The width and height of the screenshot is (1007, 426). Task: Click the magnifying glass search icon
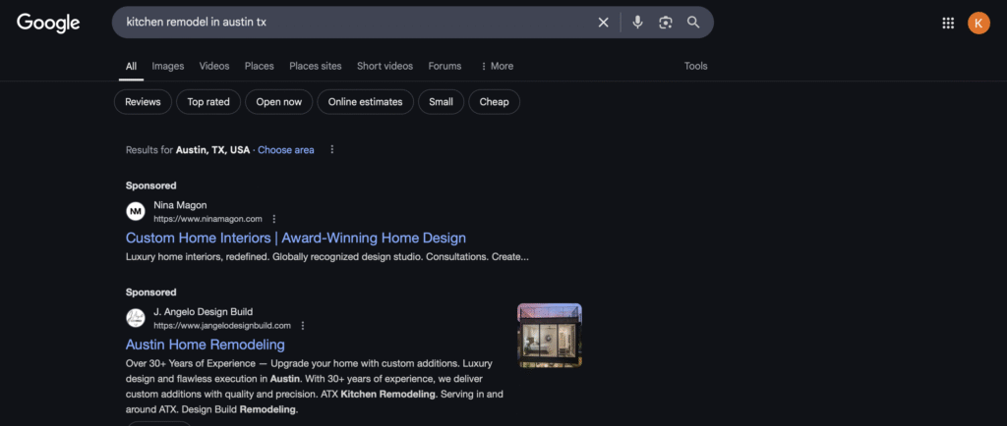pos(693,23)
